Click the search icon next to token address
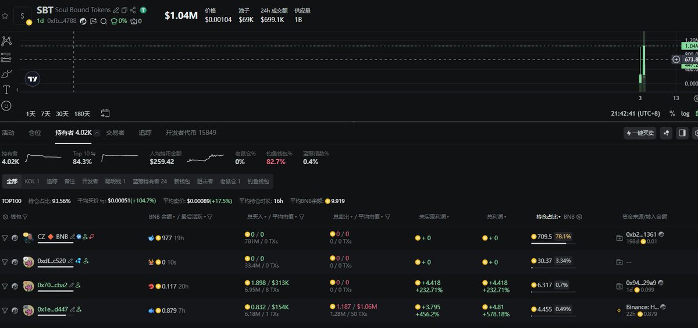This screenshot has width=698, height=328. pos(103,21)
